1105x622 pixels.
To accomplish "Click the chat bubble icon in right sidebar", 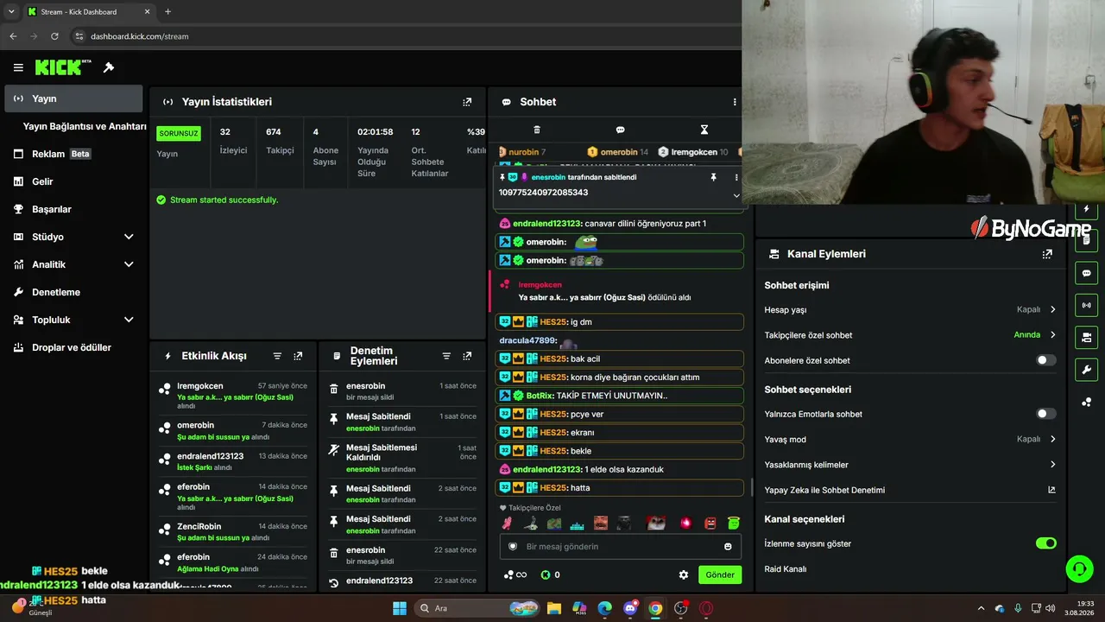I will pos(1086,273).
